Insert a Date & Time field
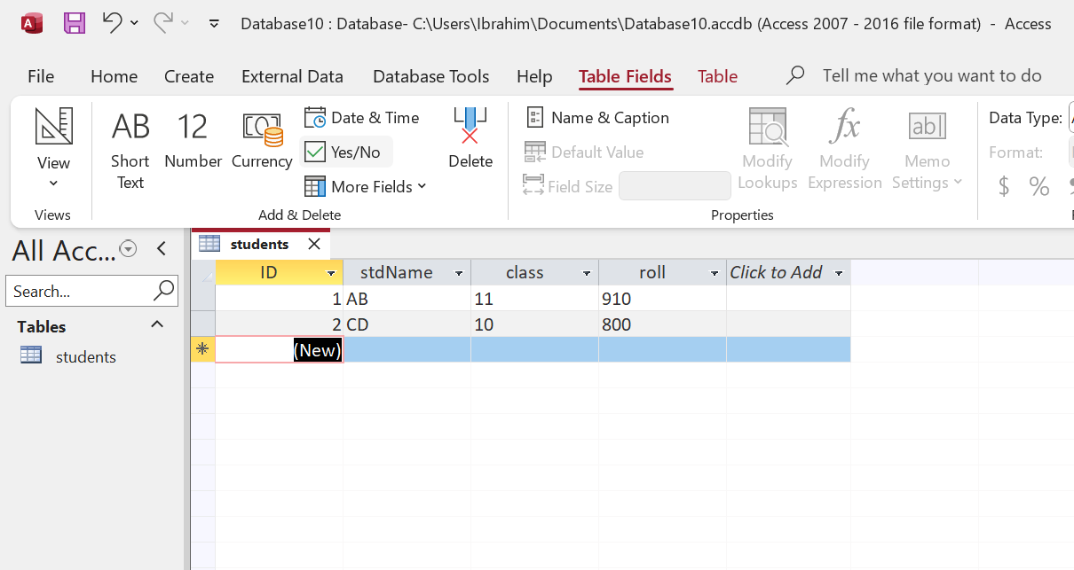 click(x=362, y=117)
